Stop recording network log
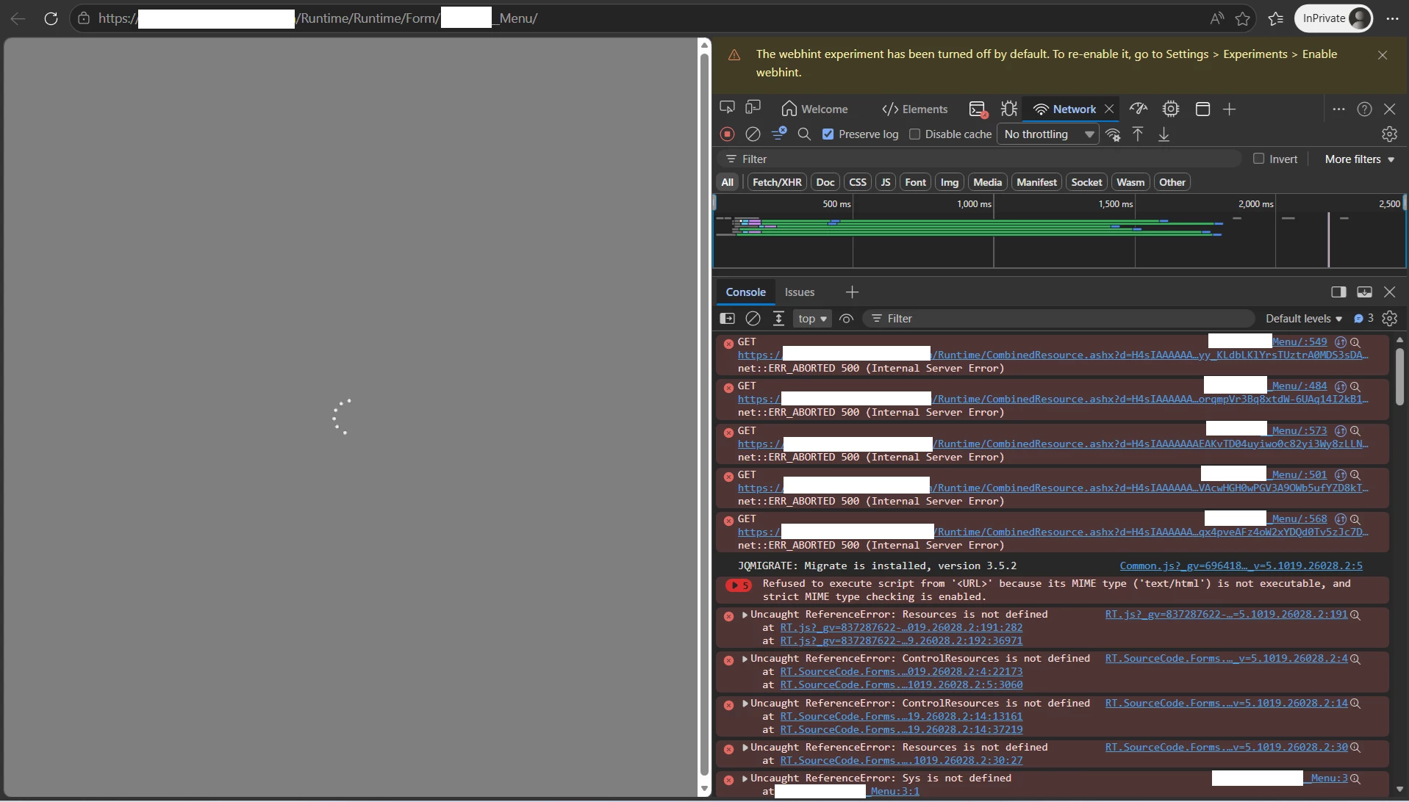1409x802 pixels. tap(727, 134)
